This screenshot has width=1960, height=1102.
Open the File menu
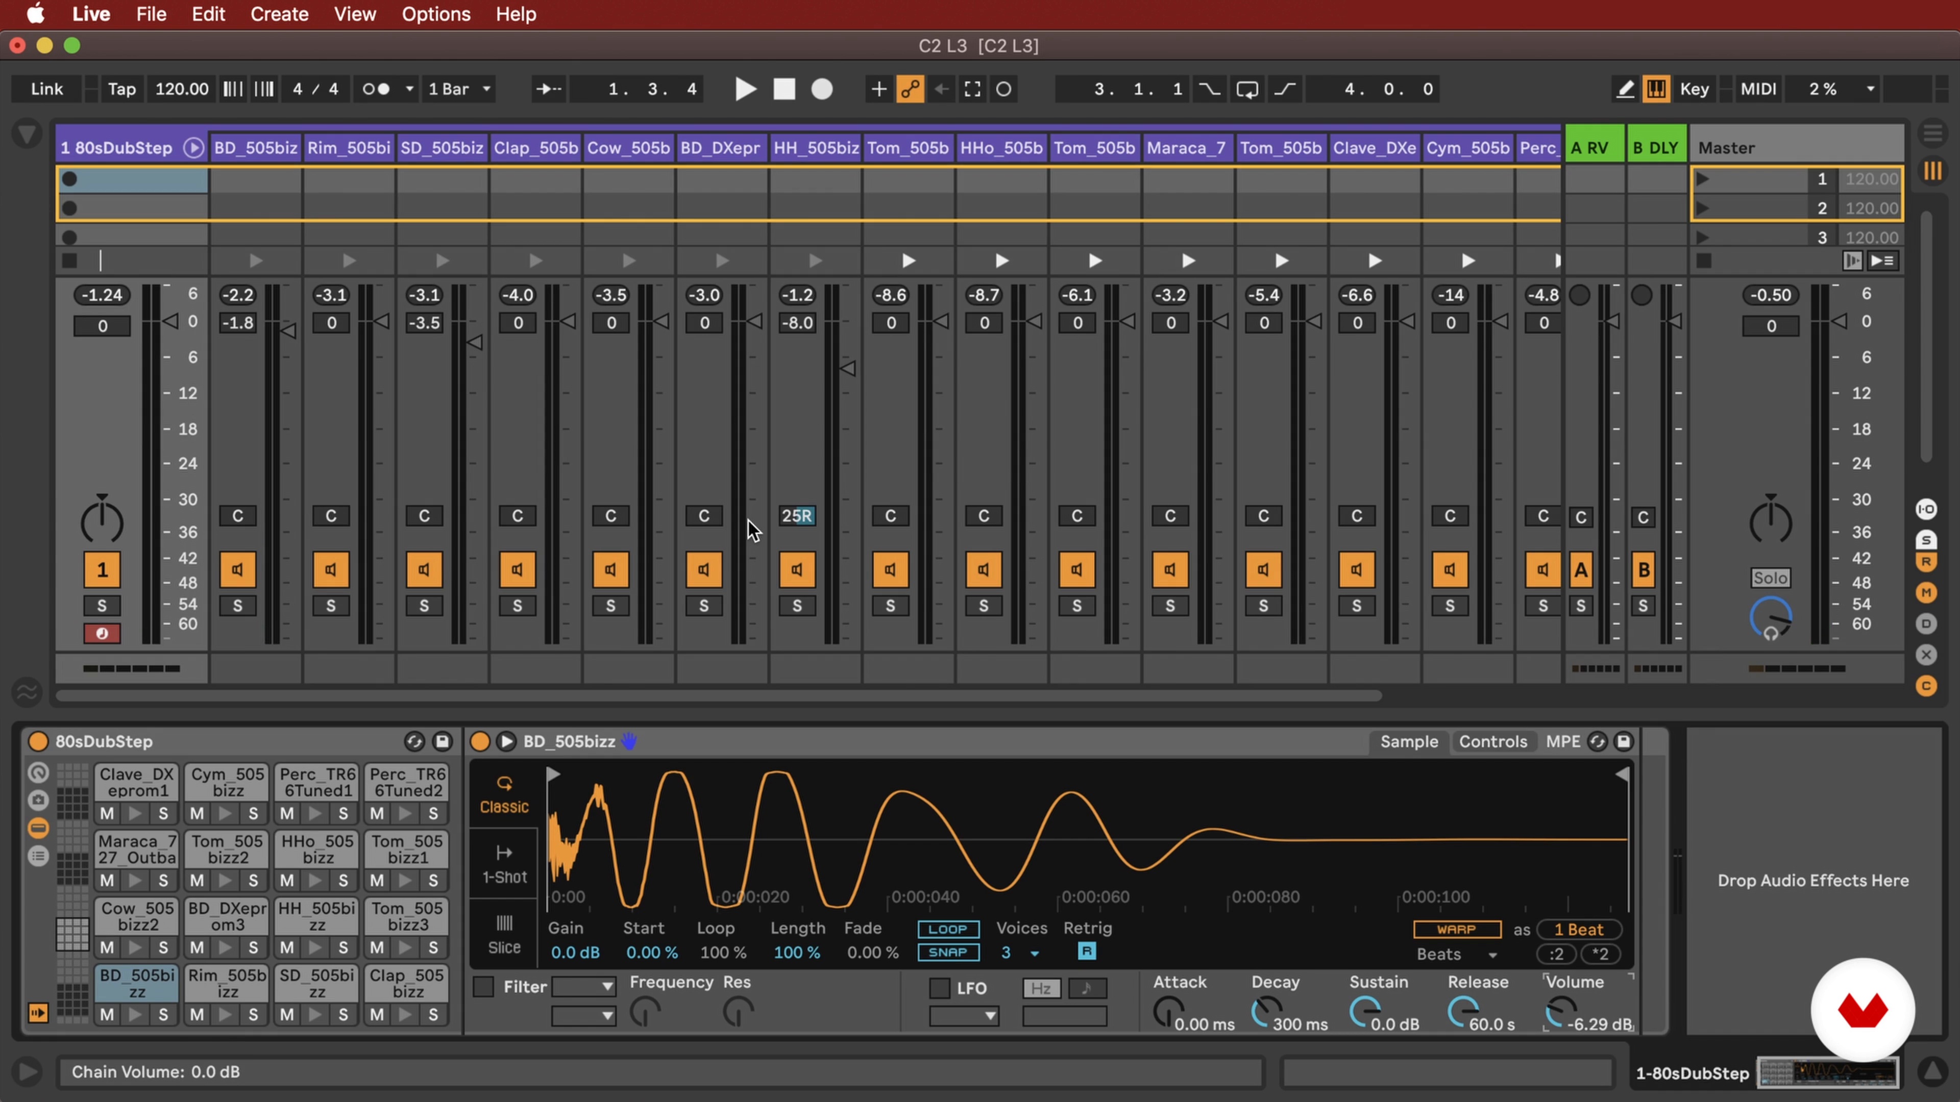[151, 14]
